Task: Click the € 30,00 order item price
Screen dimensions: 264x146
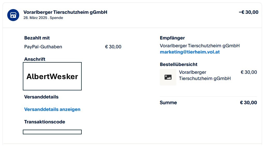Action: (248, 72)
